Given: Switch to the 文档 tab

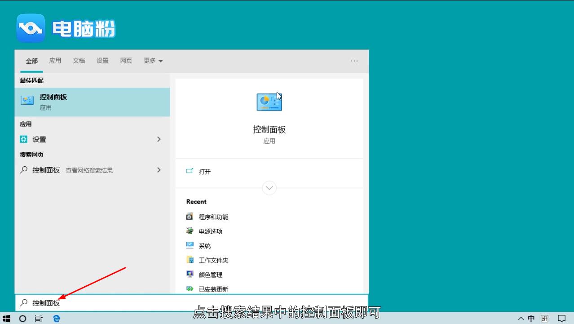Looking at the screenshot, I should coord(79,60).
